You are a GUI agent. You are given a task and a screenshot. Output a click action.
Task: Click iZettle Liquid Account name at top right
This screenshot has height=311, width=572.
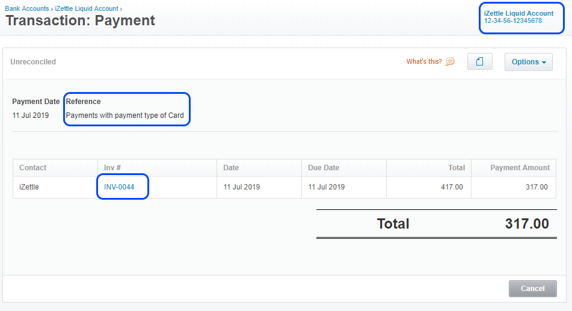coord(518,13)
